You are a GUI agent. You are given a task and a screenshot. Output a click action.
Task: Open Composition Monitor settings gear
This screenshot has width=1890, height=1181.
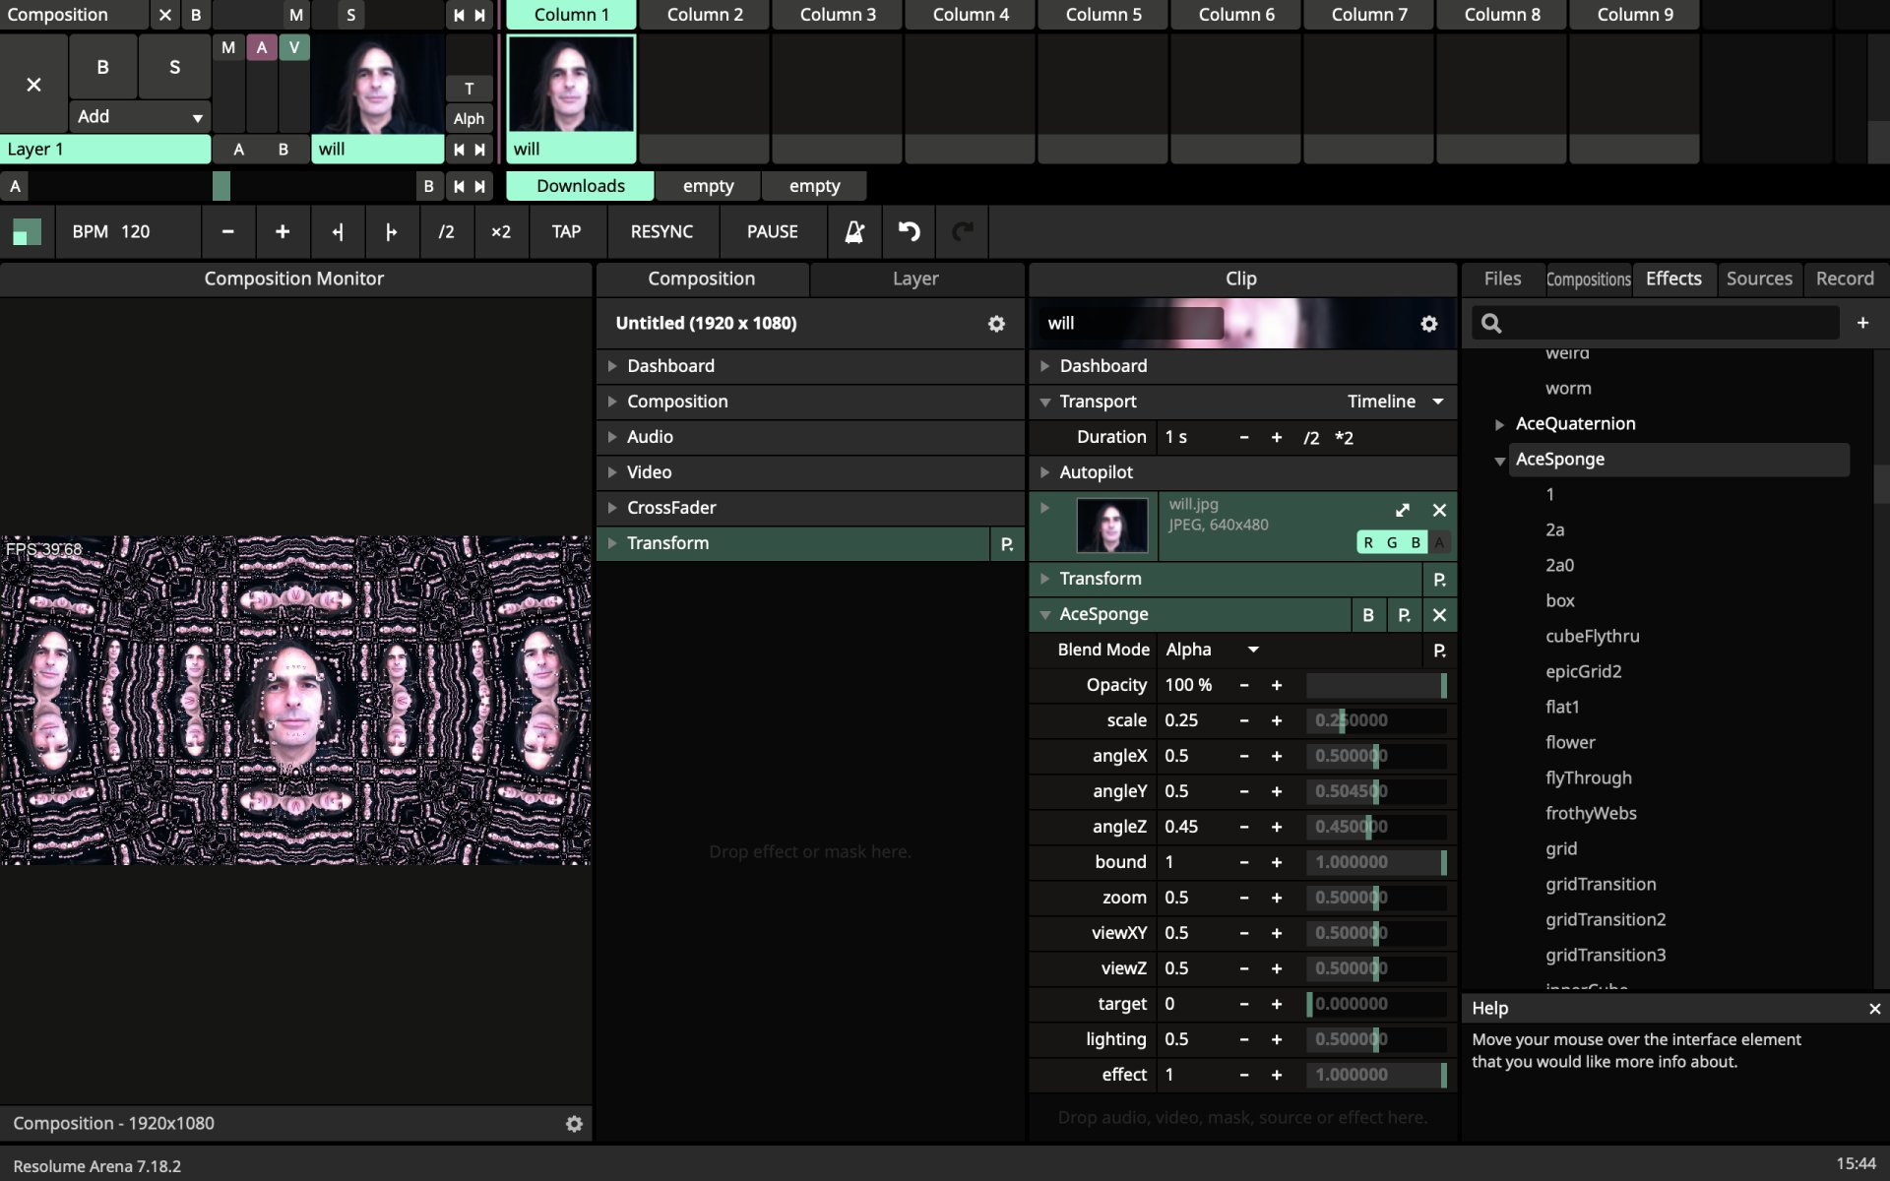tap(574, 1124)
